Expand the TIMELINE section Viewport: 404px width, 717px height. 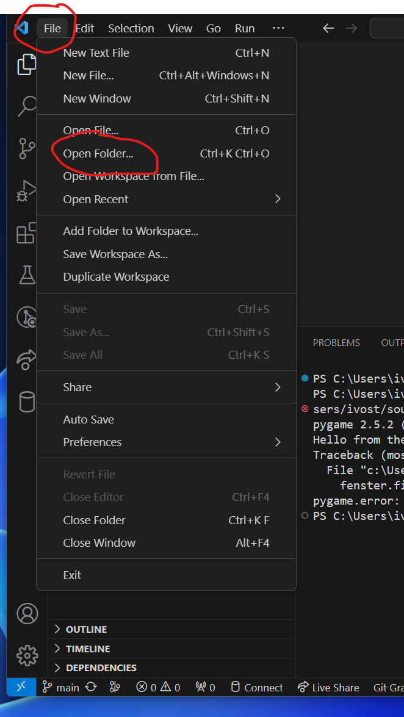[x=88, y=649]
